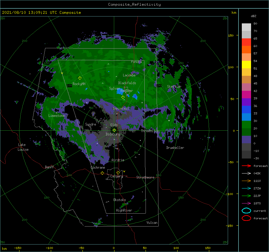This screenshot has width=269, height=252.
Task: Click the Olds label
Action: coord(114,125)
